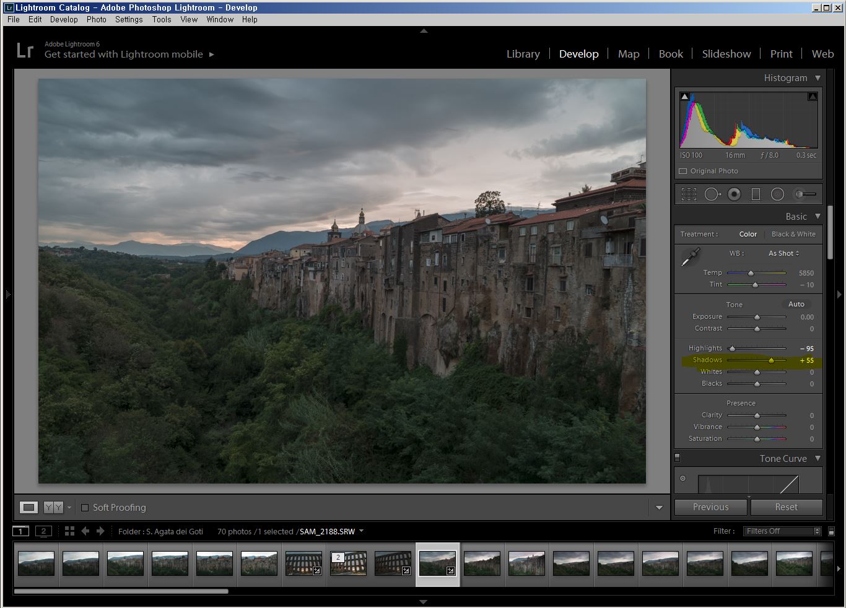
Task: Toggle the shadow clipping indicator in histogram
Action: (x=684, y=97)
